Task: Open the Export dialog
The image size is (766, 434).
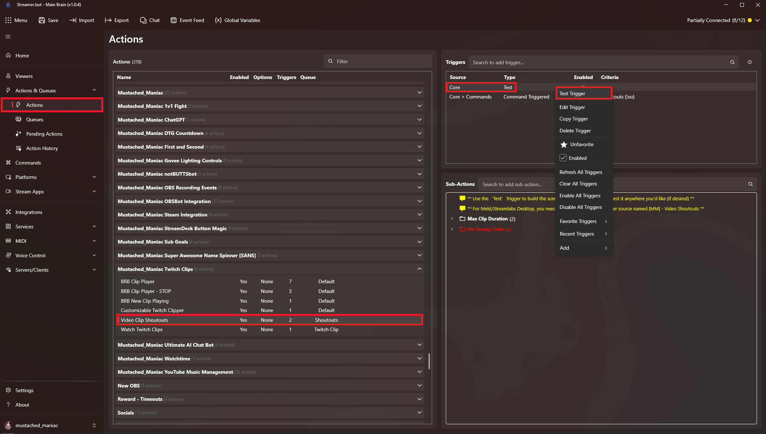Action: [x=116, y=20]
